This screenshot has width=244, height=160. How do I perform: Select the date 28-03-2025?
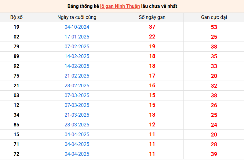coord(77,125)
